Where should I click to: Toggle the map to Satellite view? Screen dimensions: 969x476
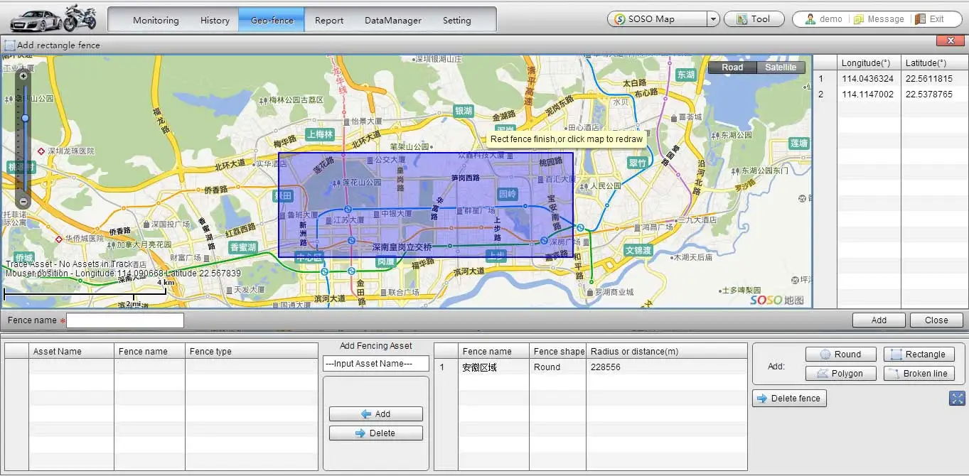point(781,67)
